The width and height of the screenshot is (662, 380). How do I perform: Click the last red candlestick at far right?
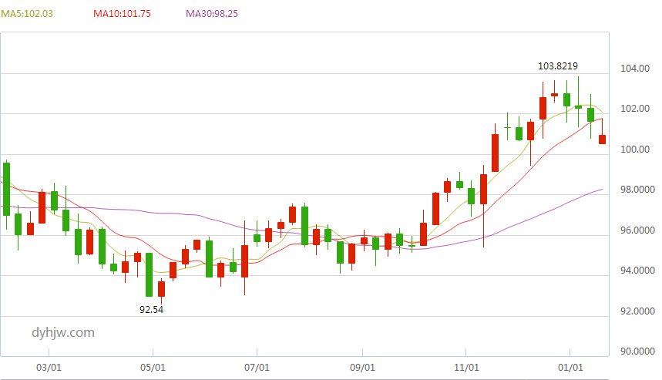603,140
